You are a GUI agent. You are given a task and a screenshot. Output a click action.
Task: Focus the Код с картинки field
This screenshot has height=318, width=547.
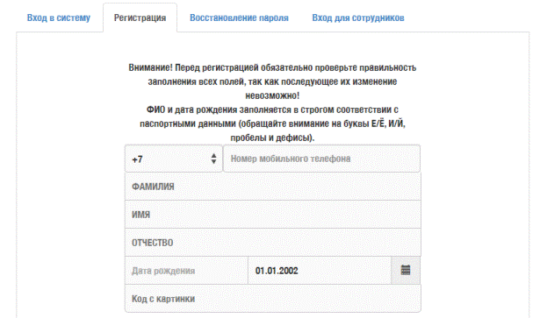click(x=273, y=299)
